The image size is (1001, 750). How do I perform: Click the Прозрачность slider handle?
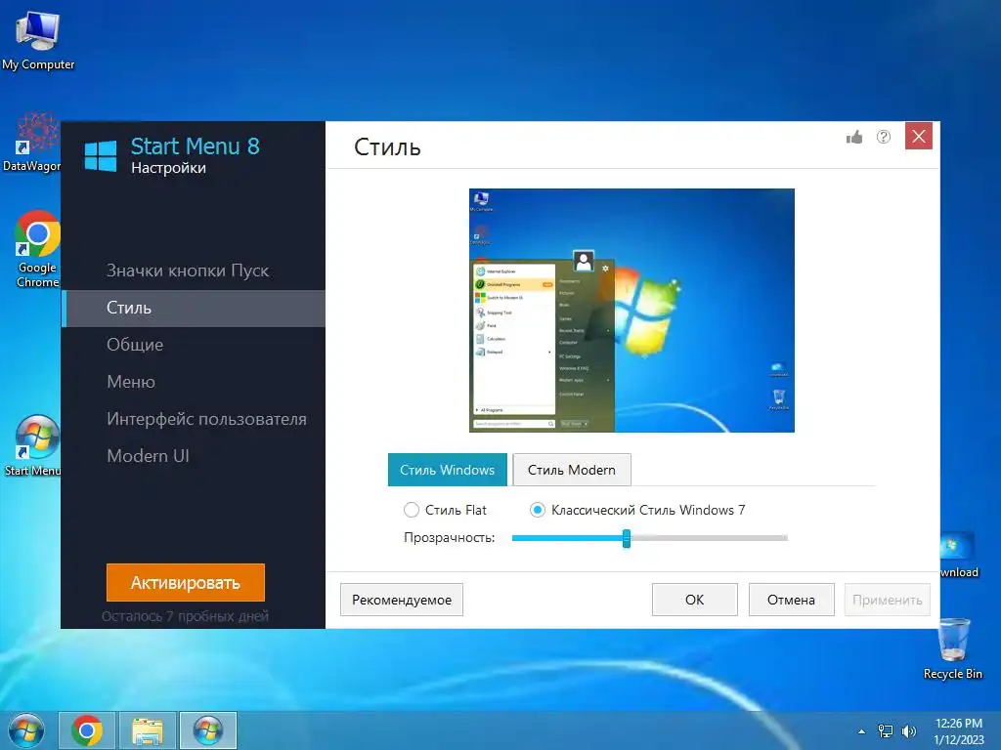627,538
